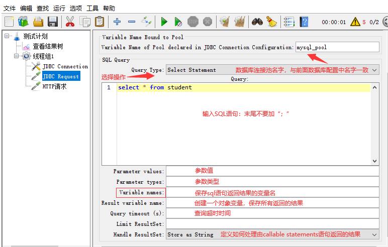Open the Help question mark icon

coord(304,22)
